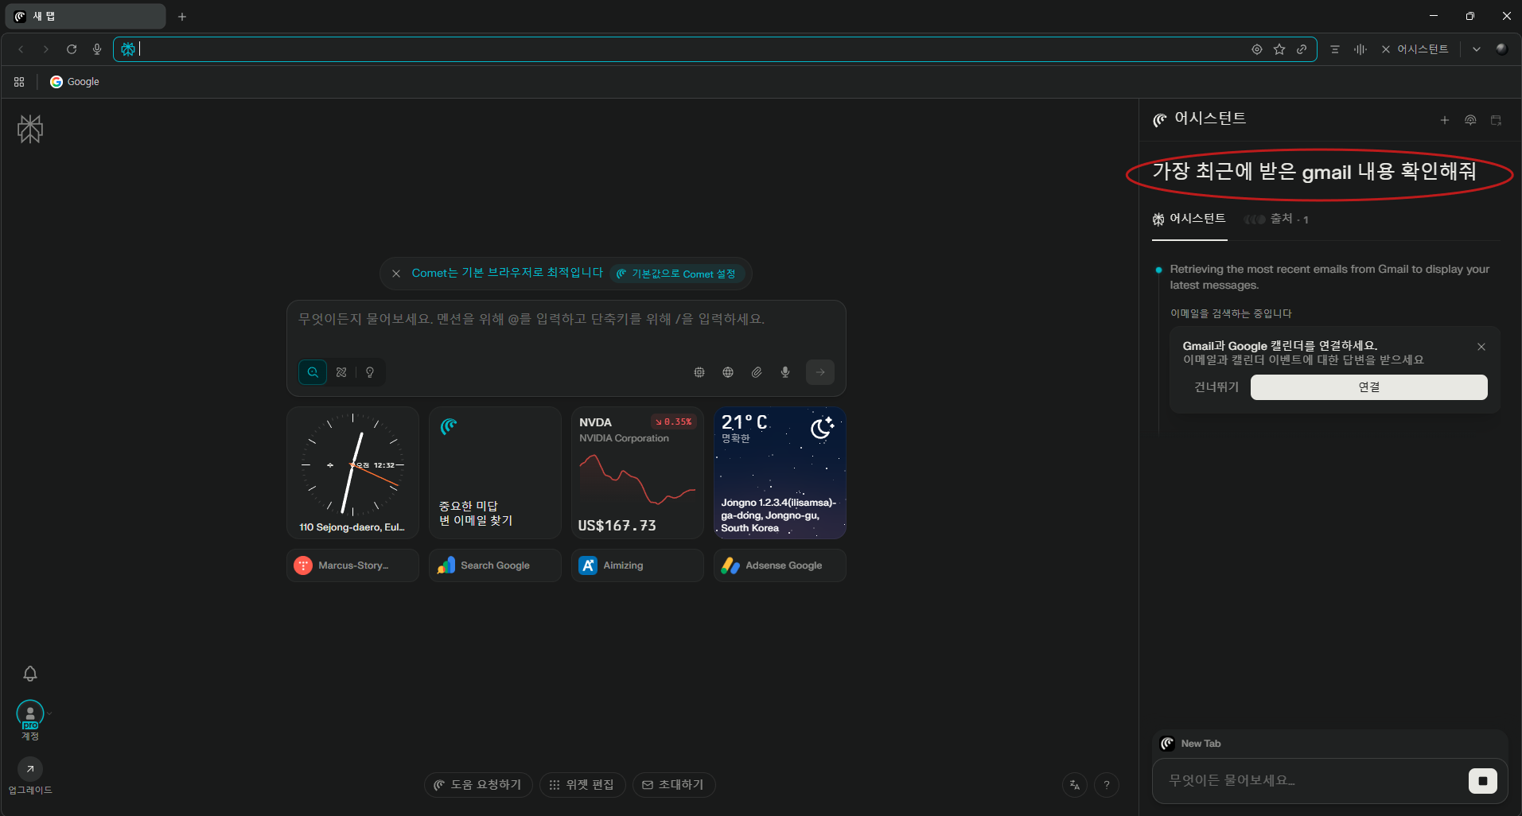Click the reload page icon

pyautogui.click(x=72, y=49)
